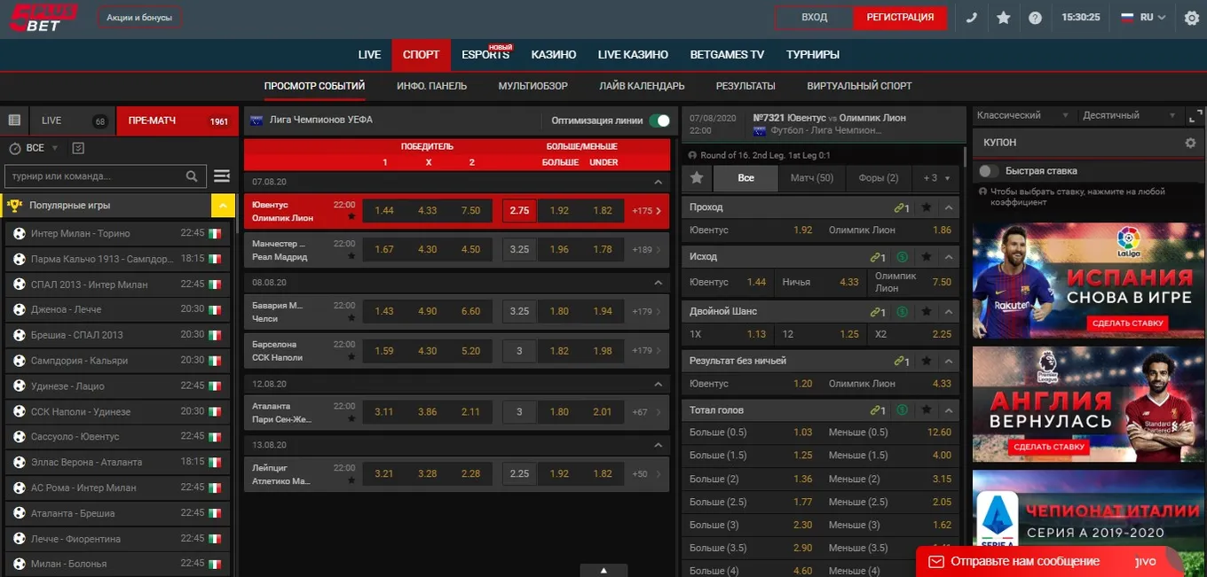
Task: Click cashout dollar icon in Исход row
Action: pyautogui.click(x=903, y=257)
